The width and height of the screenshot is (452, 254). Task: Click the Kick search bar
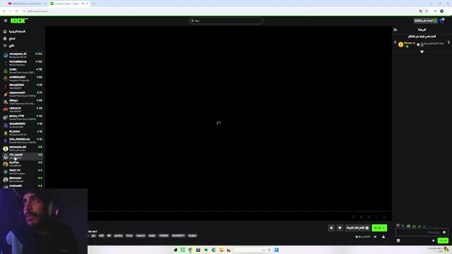pos(226,20)
